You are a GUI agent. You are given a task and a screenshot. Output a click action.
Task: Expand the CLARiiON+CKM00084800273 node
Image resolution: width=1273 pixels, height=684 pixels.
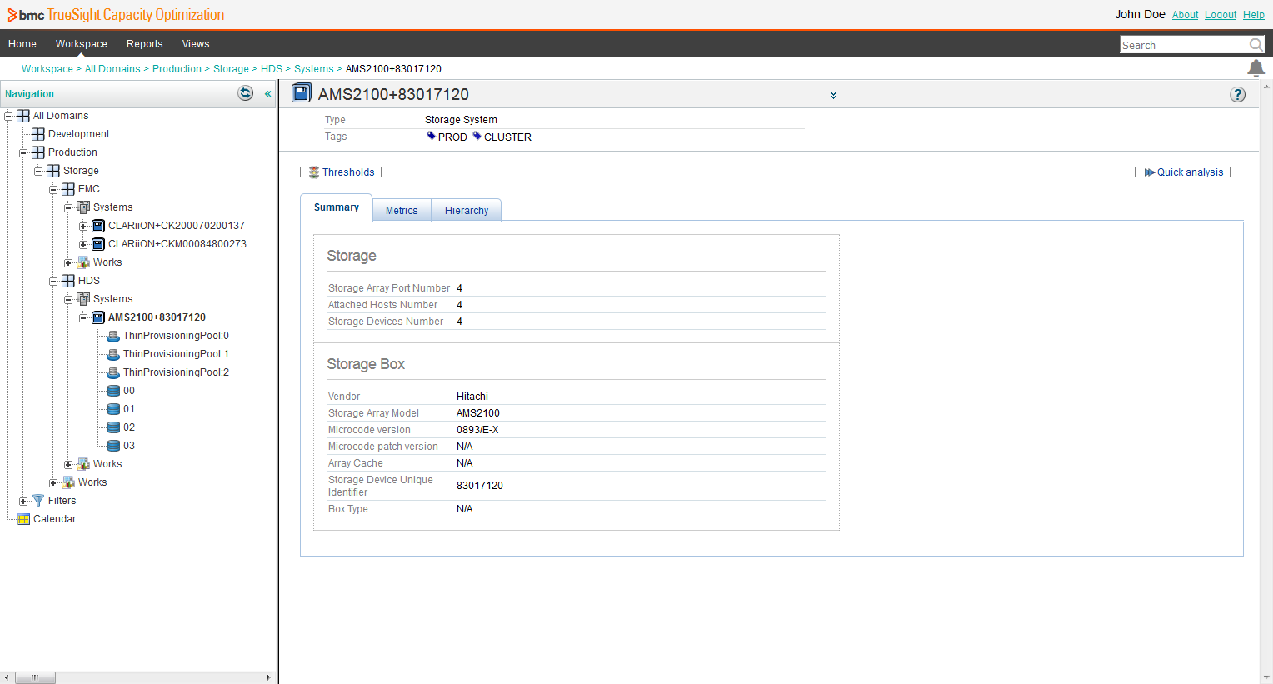(x=83, y=245)
